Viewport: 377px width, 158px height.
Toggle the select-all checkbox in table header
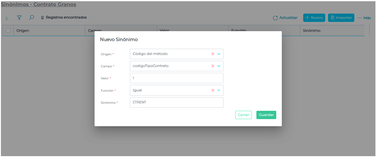[8, 31]
